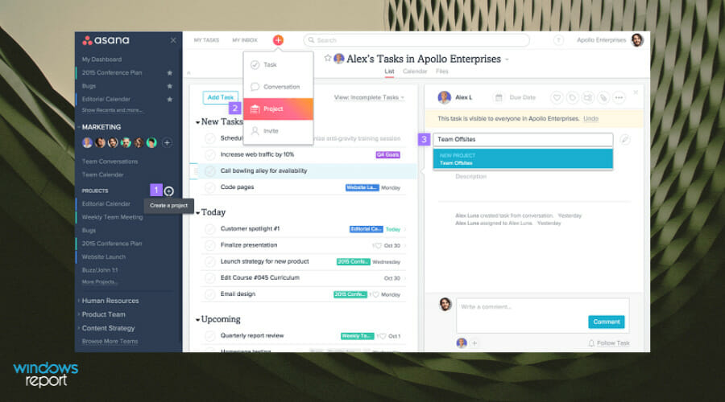
Task: Add a member to Marketing team
Action: [x=167, y=143]
